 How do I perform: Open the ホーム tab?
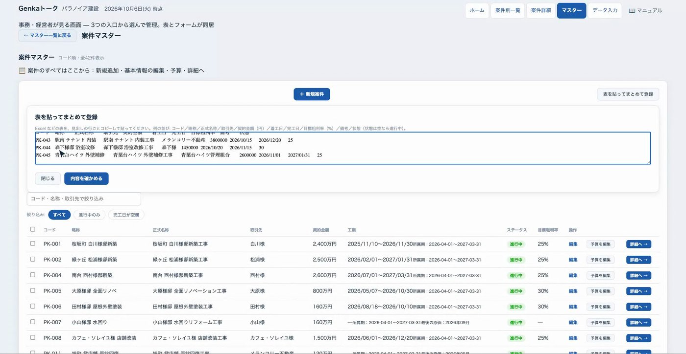click(477, 10)
